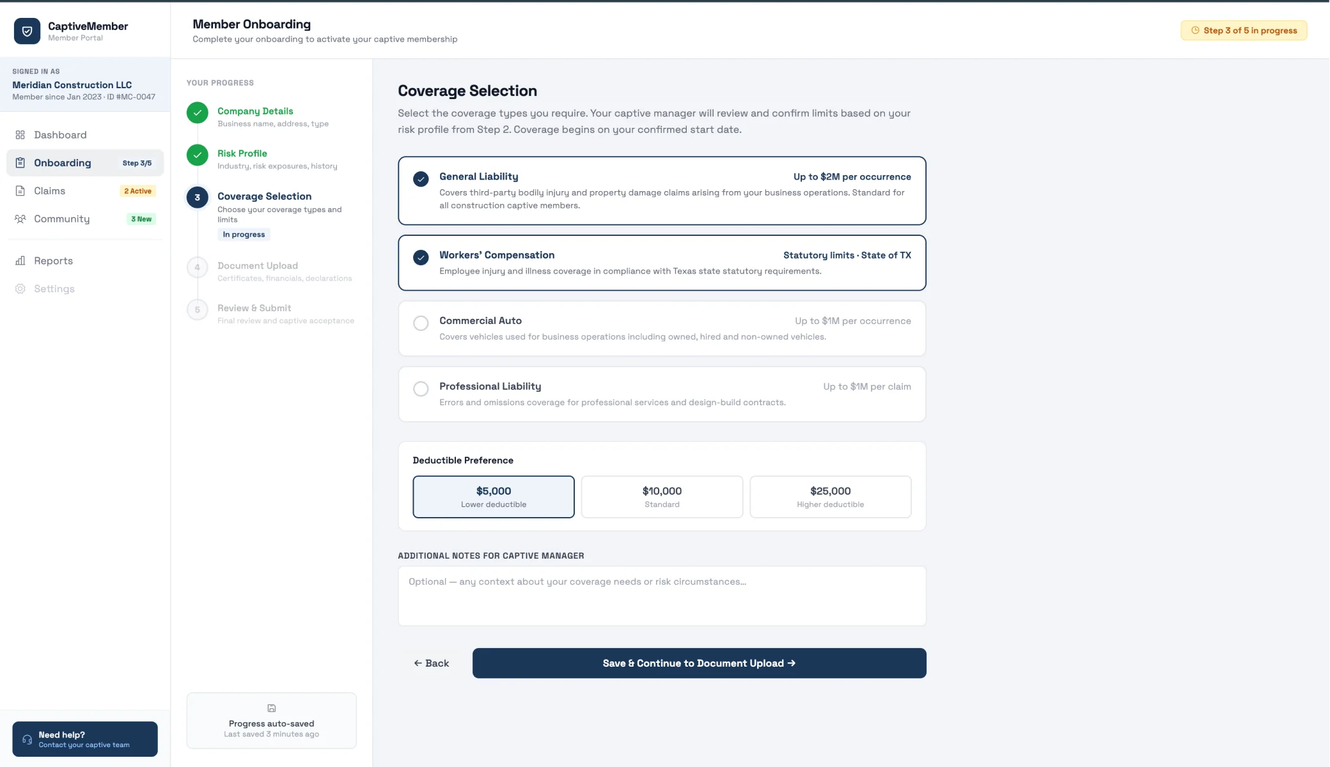Click the Up to $2M per occurrence text

point(852,177)
